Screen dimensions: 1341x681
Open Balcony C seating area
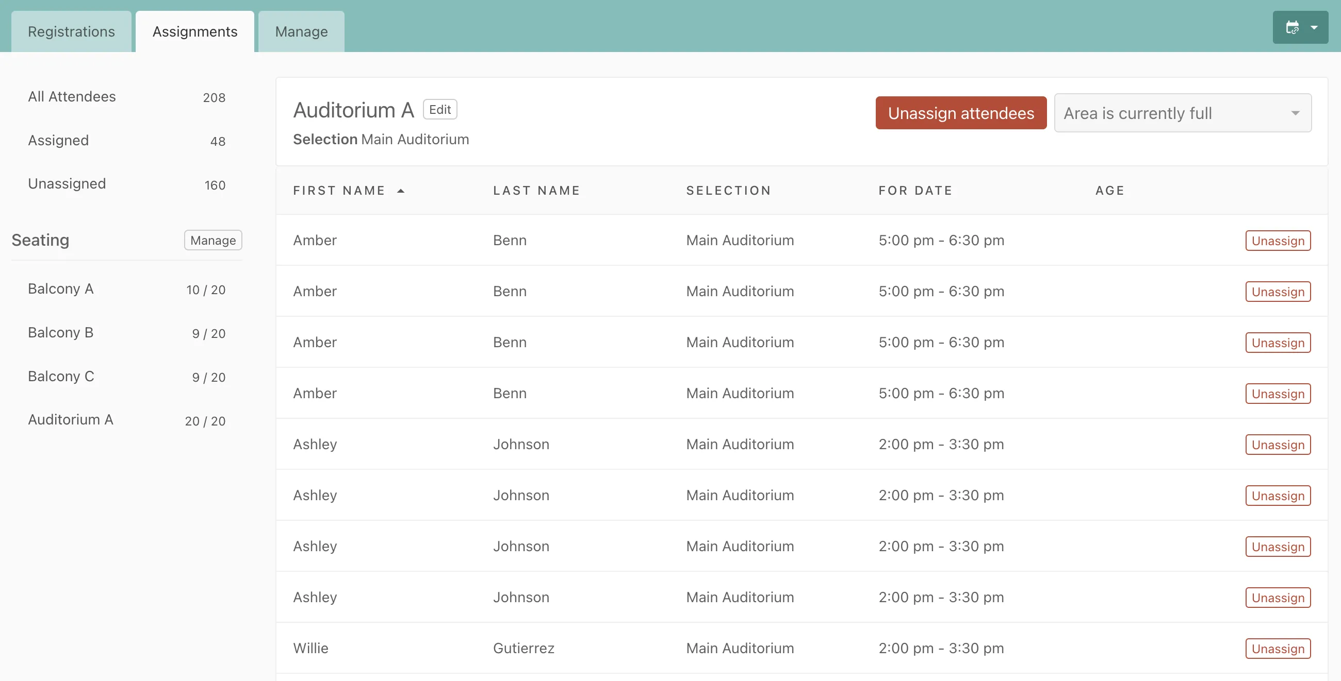click(x=60, y=377)
